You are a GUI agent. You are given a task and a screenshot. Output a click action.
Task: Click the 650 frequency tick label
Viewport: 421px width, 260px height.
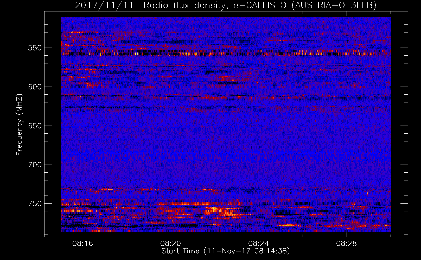coord(35,126)
